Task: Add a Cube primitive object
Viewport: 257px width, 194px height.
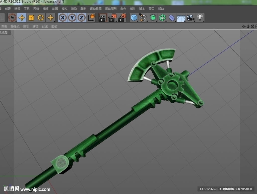Action: (134, 18)
